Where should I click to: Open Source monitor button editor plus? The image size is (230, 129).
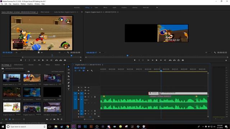pos(80,60)
